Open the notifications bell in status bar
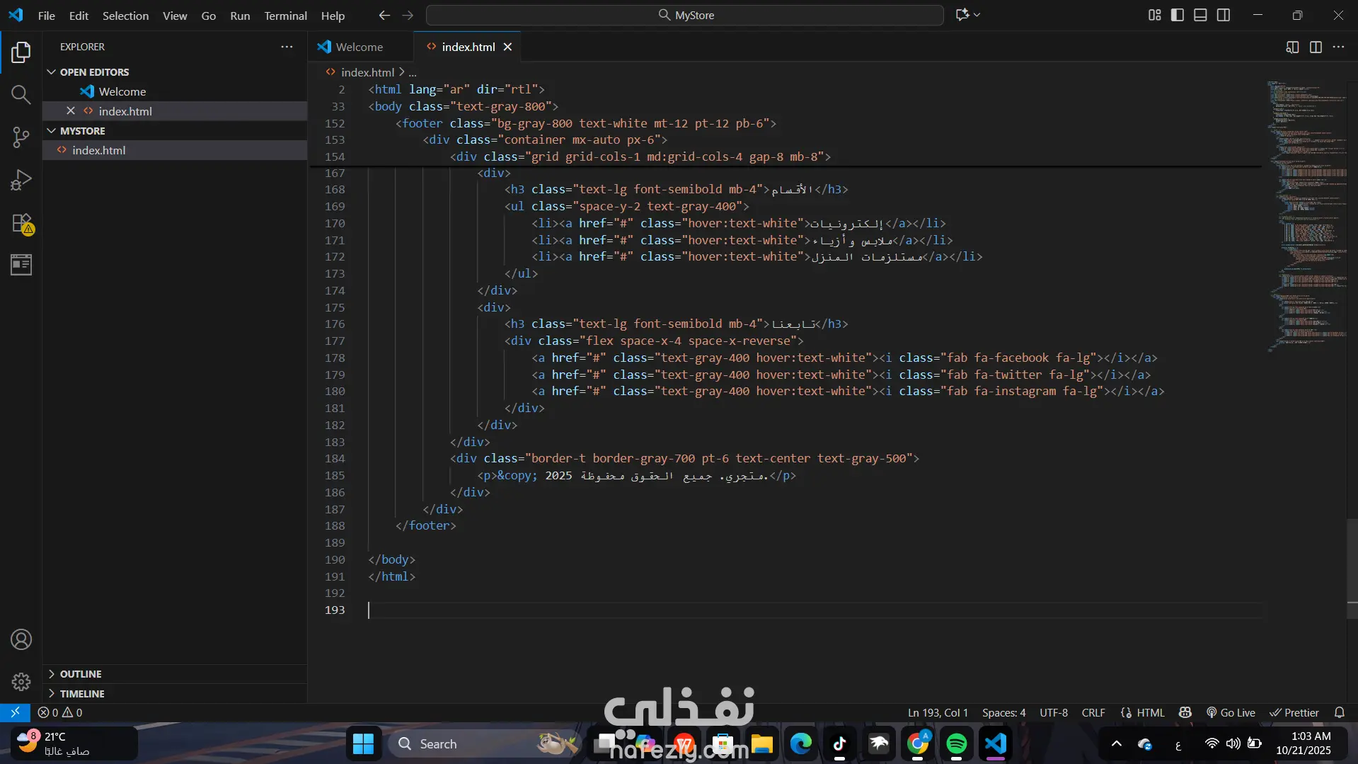 click(x=1339, y=712)
